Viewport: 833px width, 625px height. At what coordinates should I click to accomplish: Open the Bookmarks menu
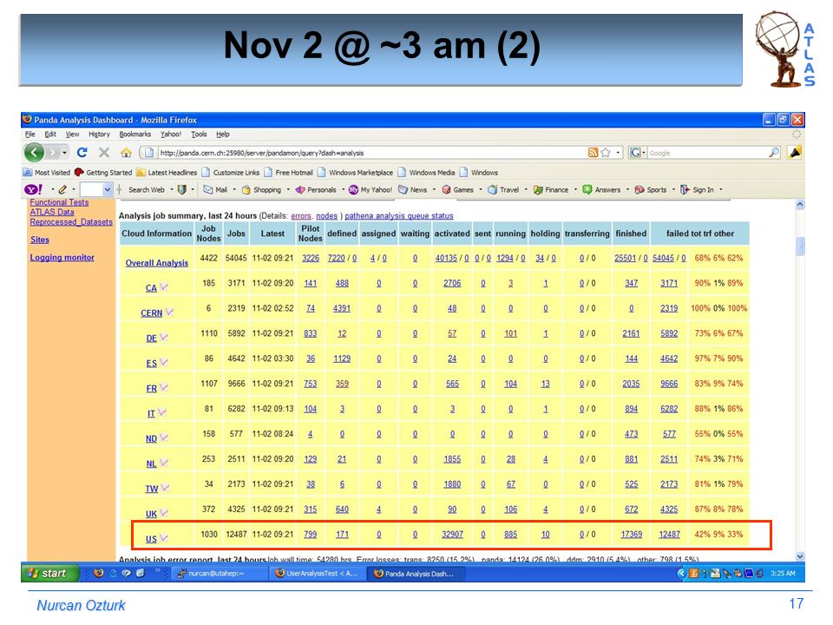pos(135,134)
